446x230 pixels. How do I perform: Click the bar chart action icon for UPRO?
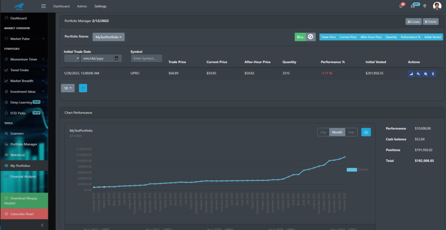(x=411, y=73)
